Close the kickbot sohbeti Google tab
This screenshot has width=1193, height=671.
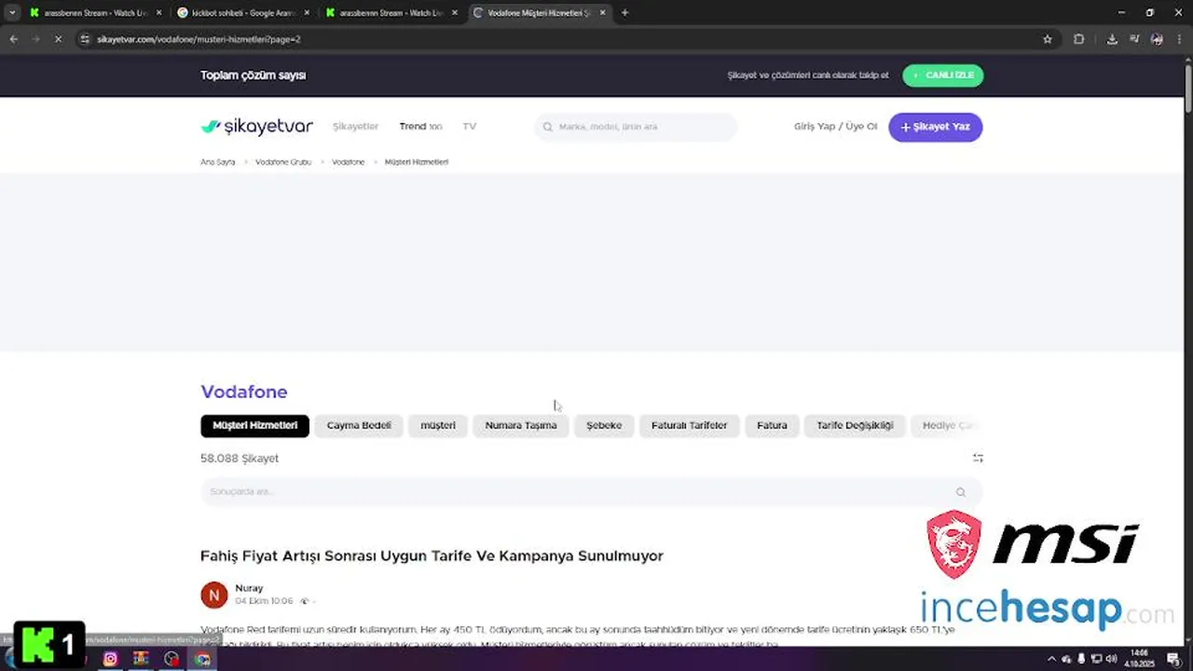(x=307, y=13)
